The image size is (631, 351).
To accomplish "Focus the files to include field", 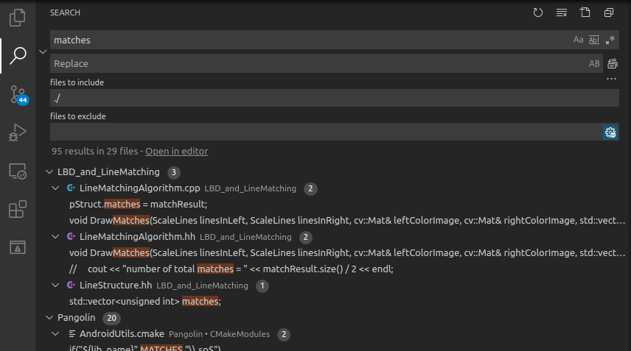I will 335,98.
